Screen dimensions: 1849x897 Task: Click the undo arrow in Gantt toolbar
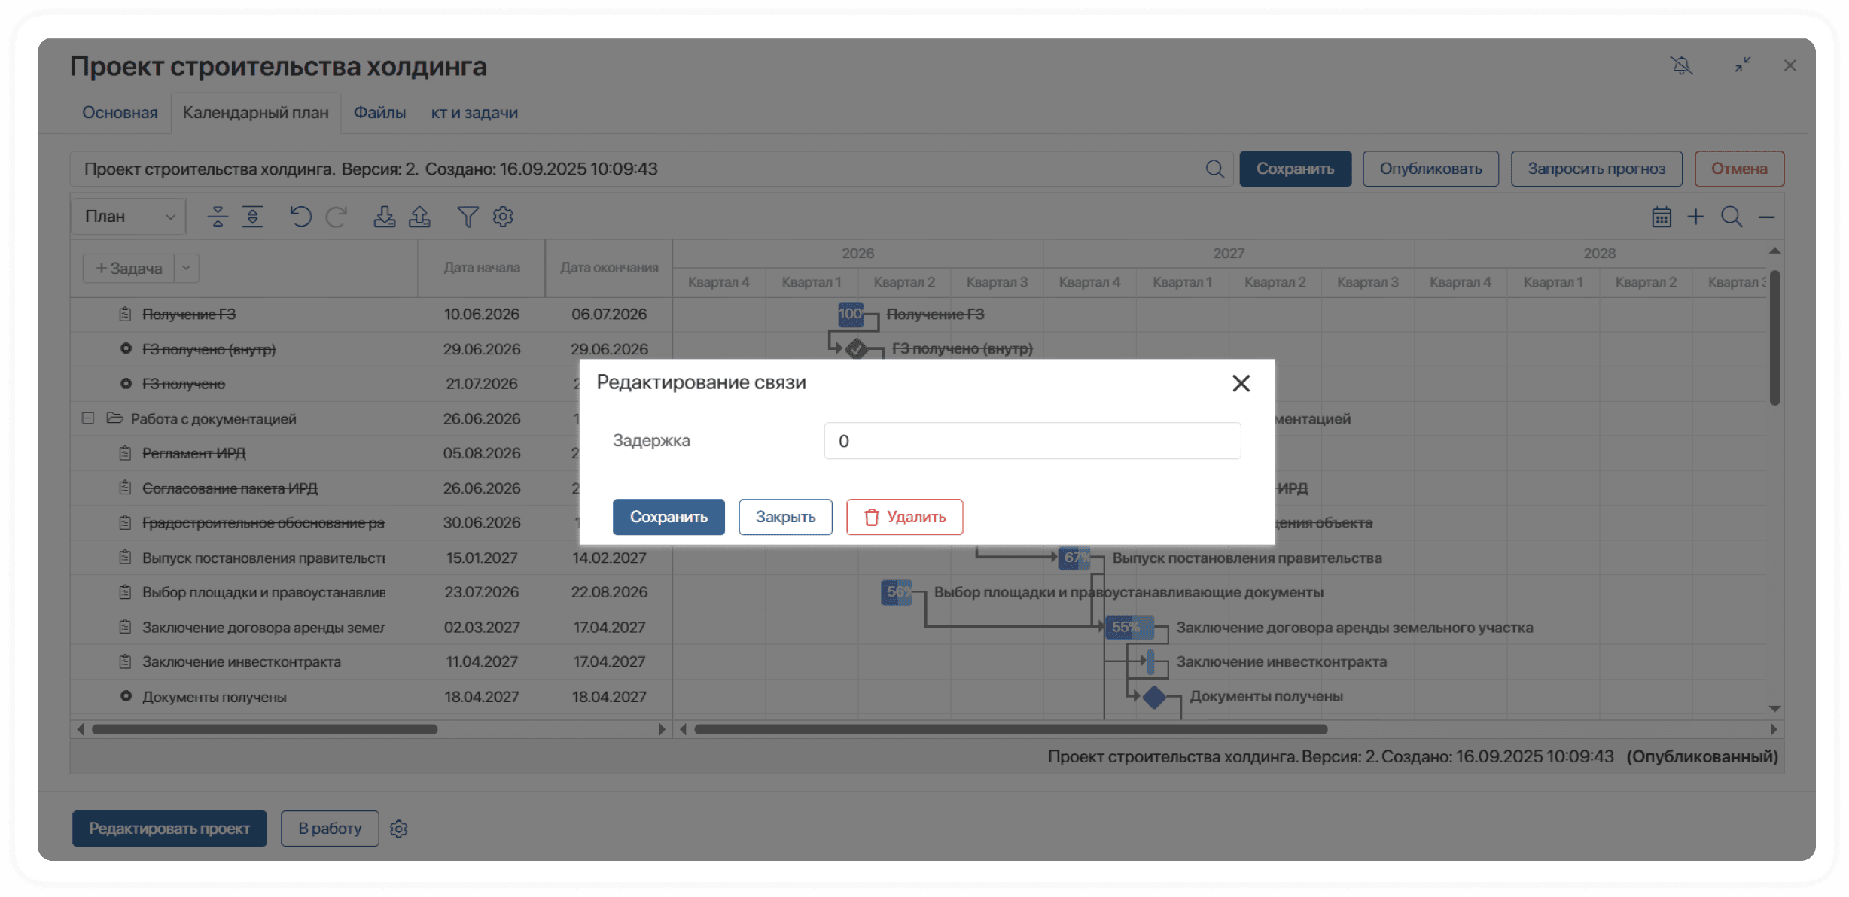pos(300,217)
